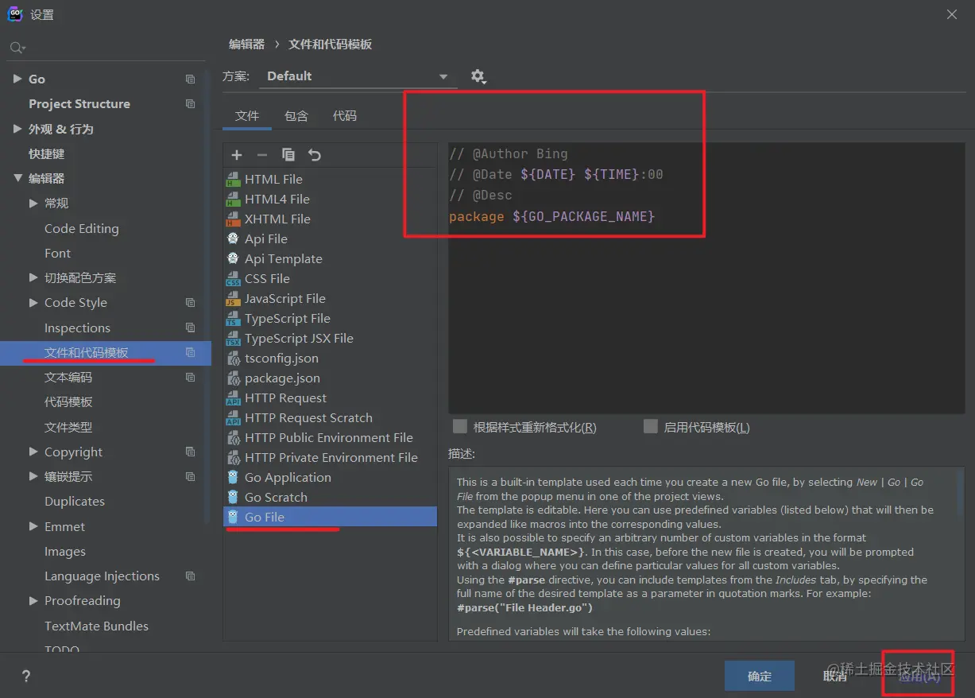Click the project-level icon beside Language Injections
Image resolution: width=975 pixels, height=698 pixels.
(x=190, y=576)
